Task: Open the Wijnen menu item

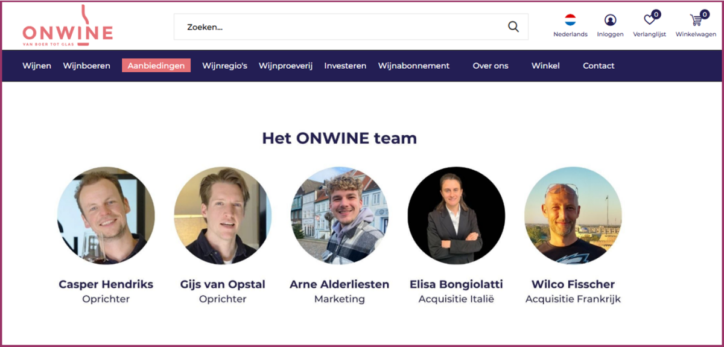Action: tap(37, 66)
